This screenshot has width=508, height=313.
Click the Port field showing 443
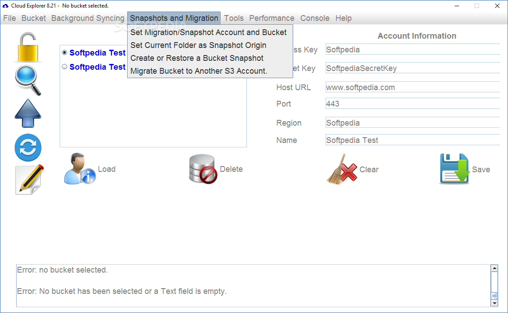(413, 104)
